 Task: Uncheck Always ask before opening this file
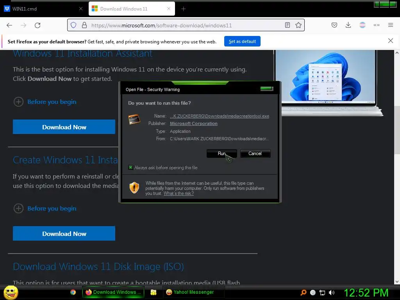130,167
